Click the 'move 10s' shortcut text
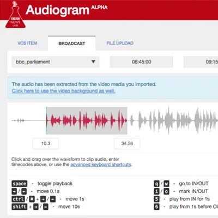Screen dimensions: 218x218 tap(69, 207)
